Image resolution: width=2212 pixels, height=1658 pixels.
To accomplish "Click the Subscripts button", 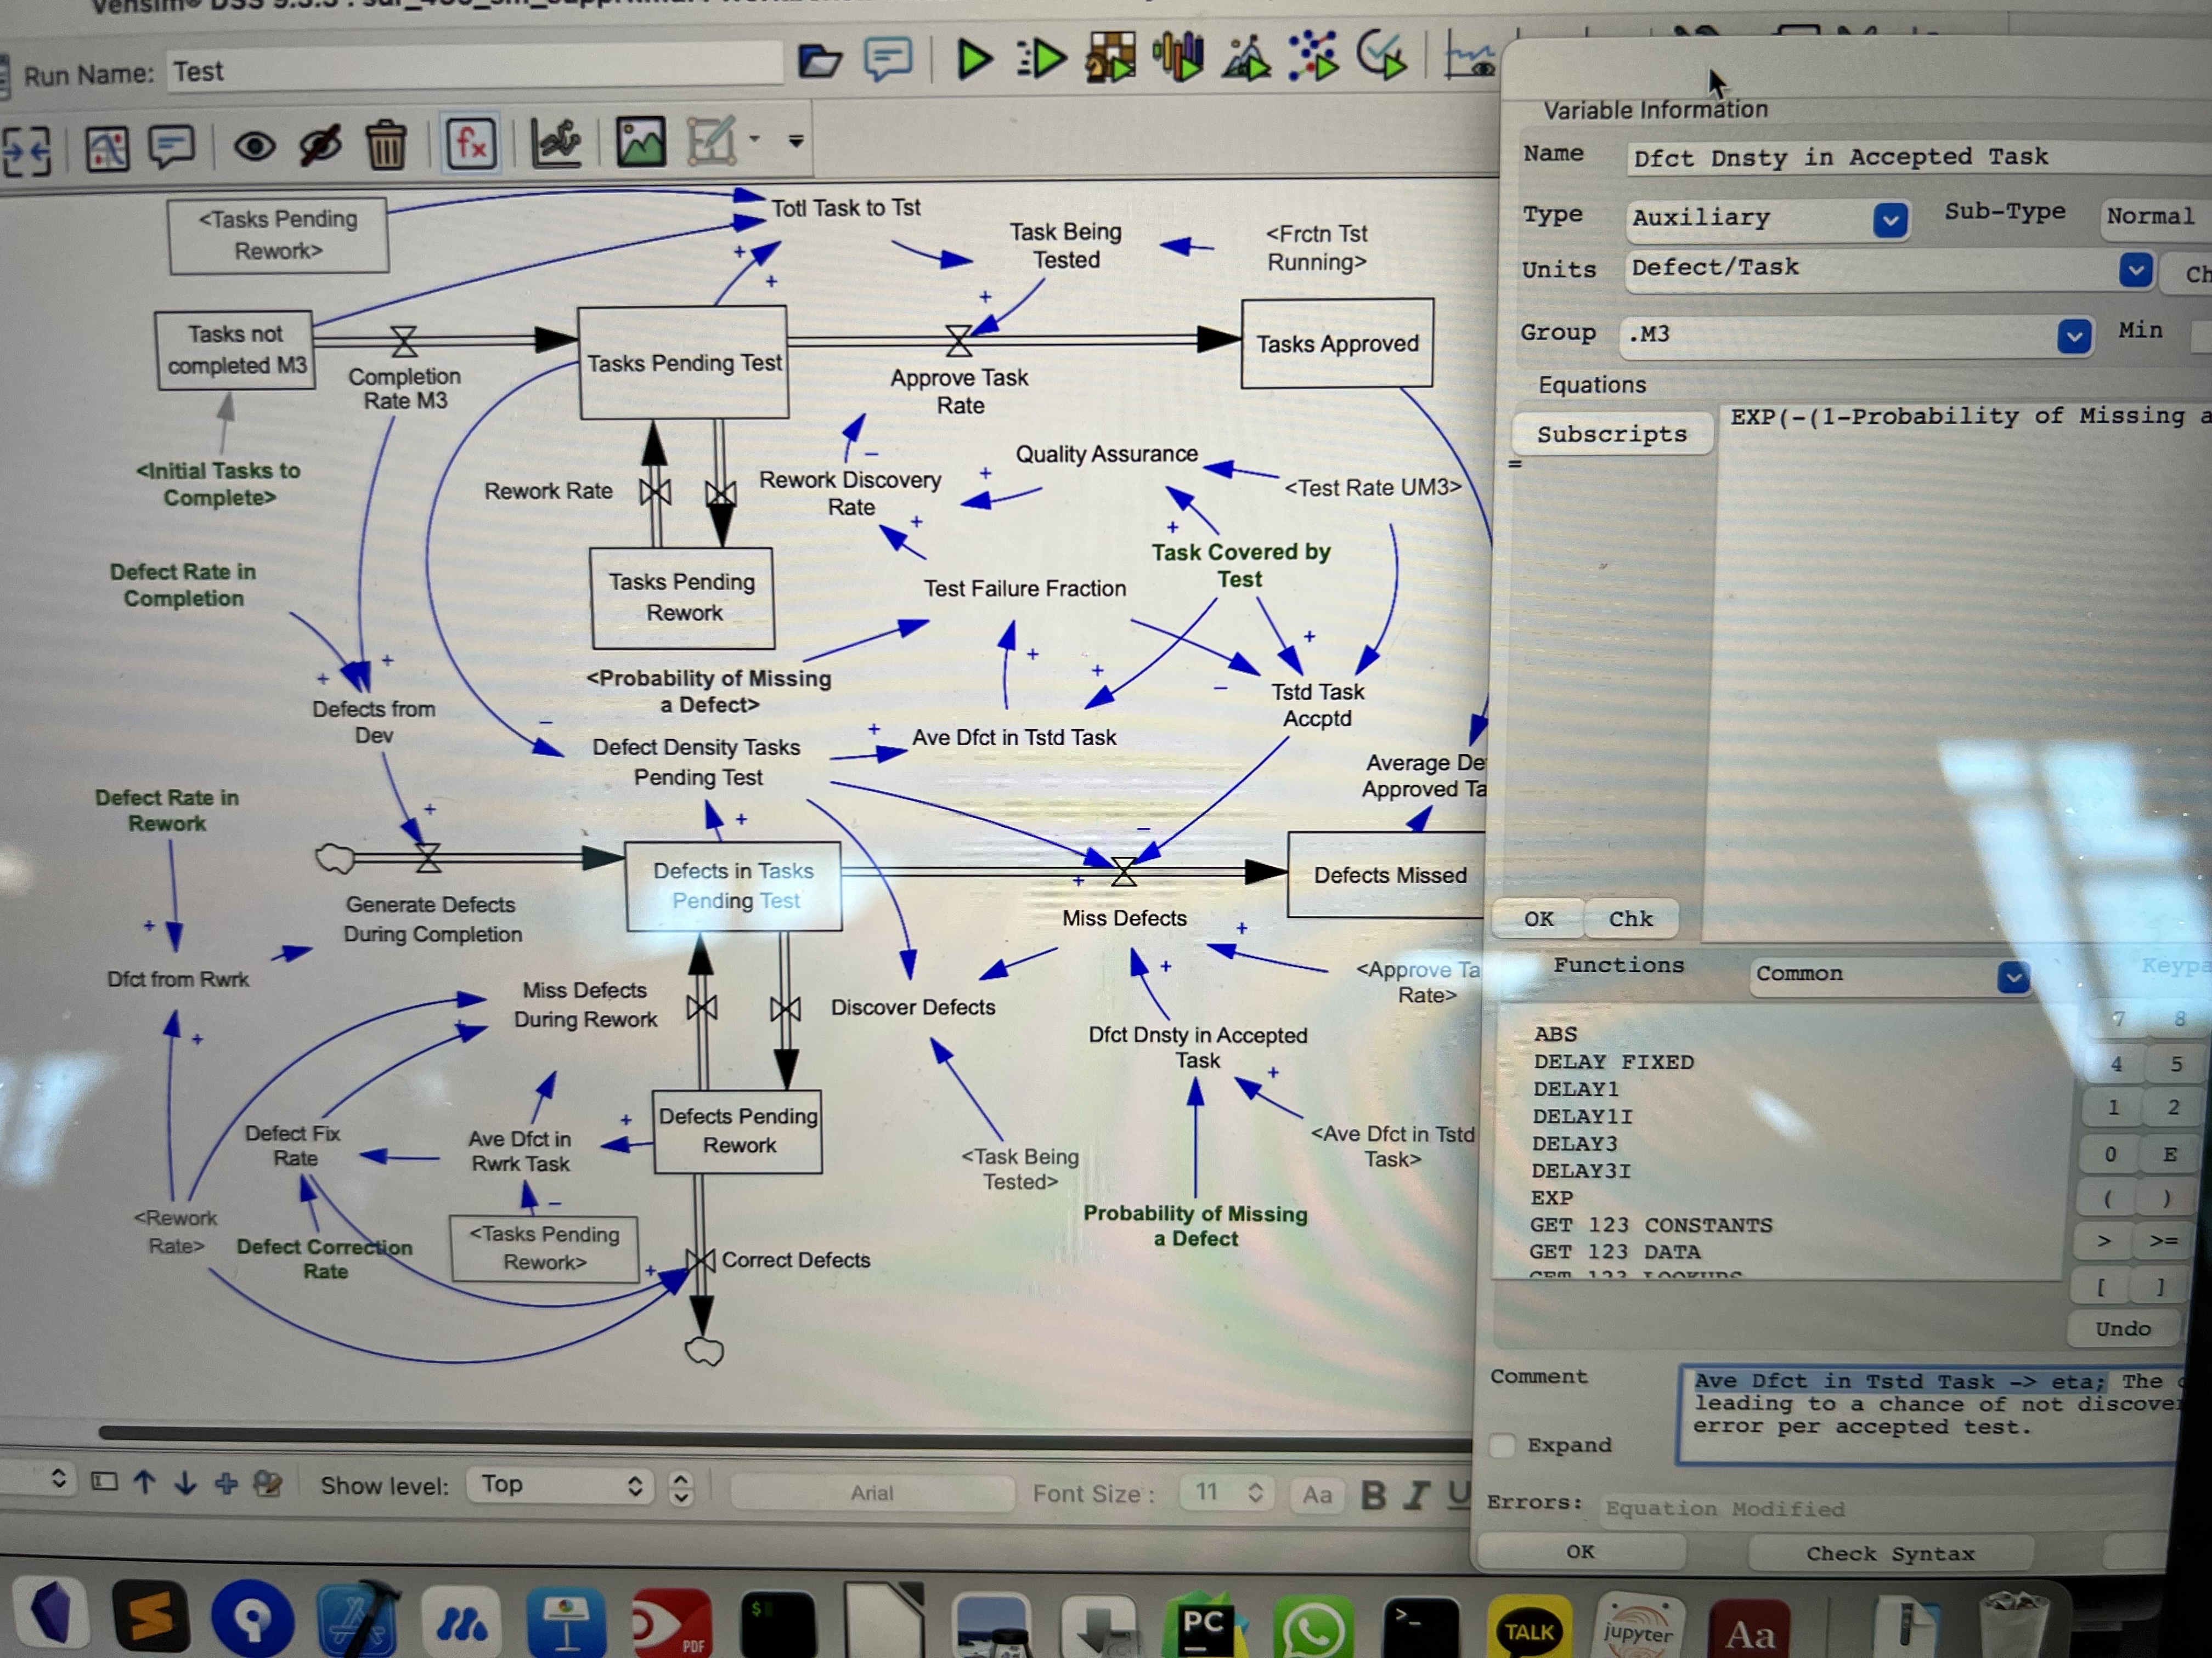I will tap(1612, 434).
